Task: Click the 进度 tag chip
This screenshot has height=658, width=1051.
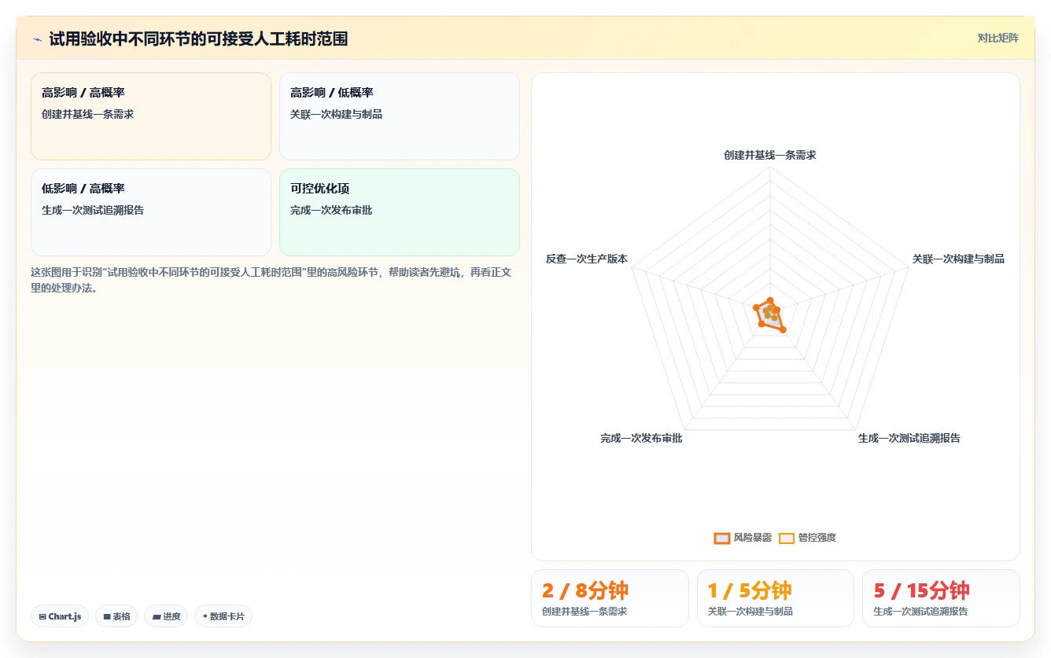Action: click(166, 616)
